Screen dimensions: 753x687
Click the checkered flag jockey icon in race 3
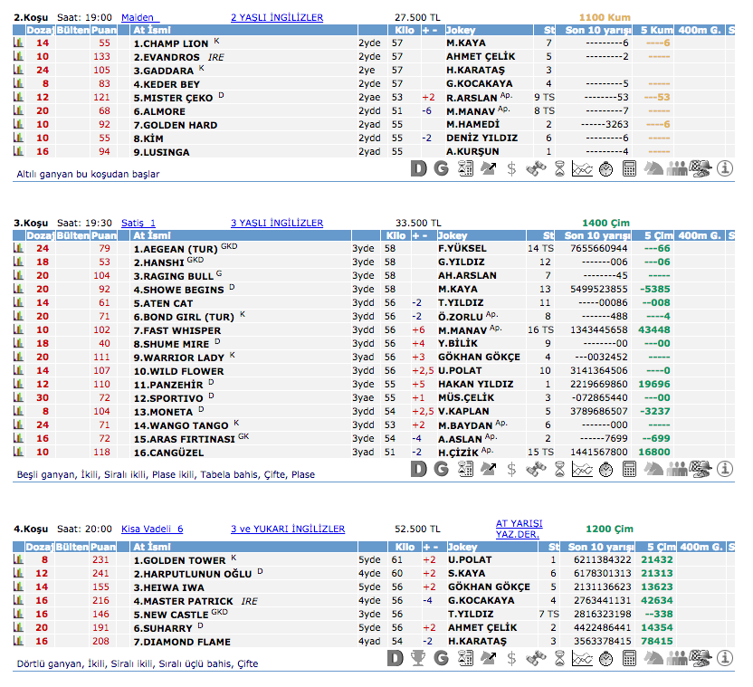[700, 468]
